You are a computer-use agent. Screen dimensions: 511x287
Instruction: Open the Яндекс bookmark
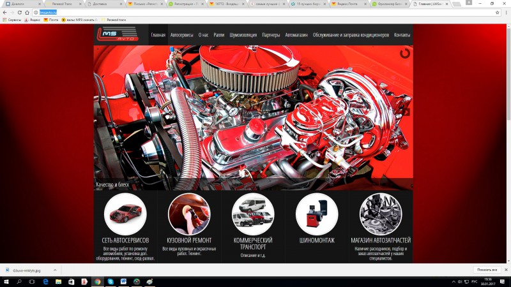tap(33, 20)
